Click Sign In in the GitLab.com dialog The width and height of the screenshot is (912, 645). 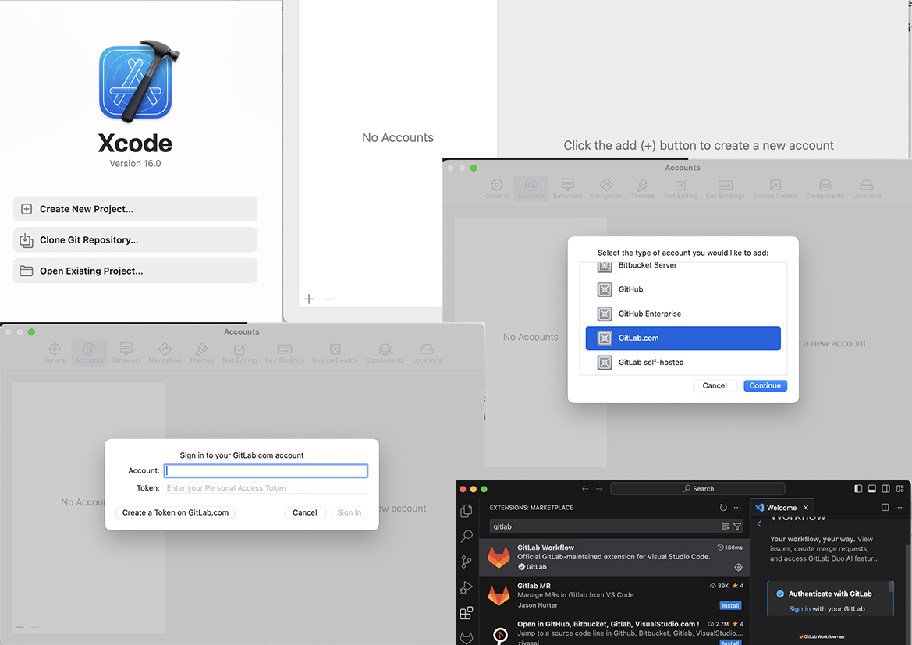[349, 512]
